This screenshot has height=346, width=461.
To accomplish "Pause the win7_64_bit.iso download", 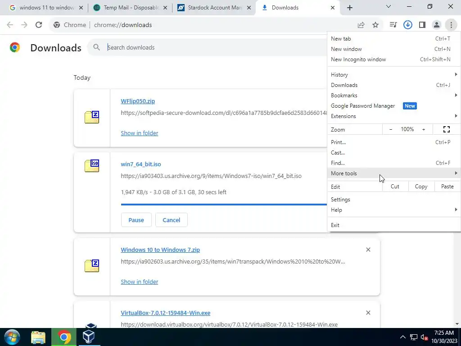I will [x=136, y=220].
